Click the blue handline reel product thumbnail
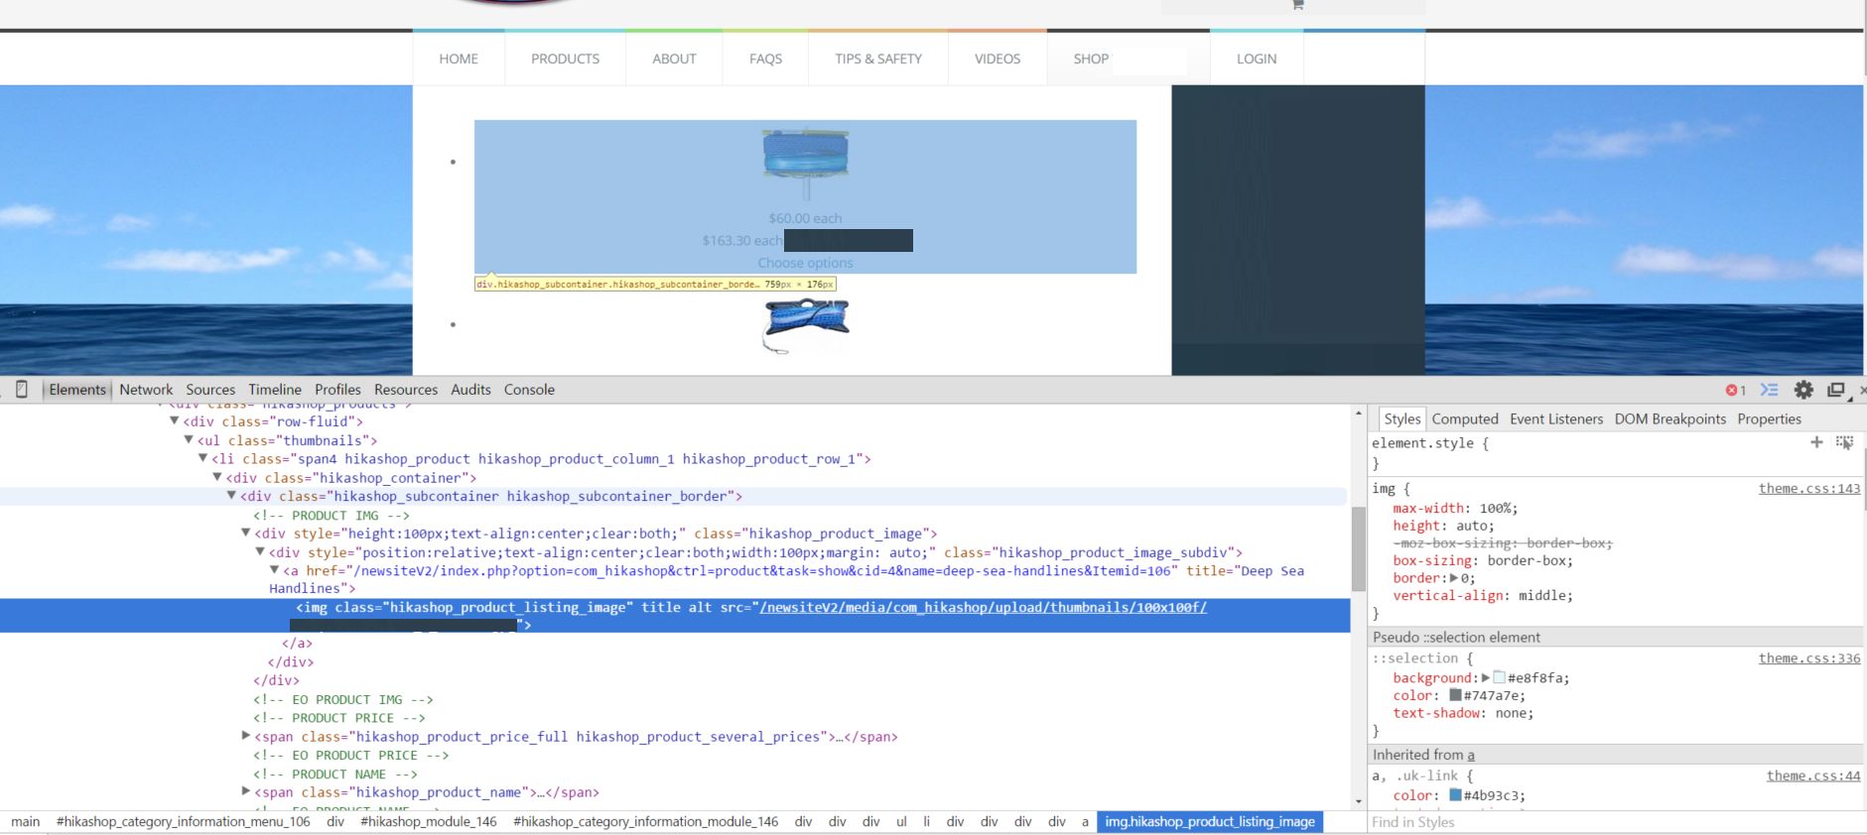 point(805,164)
